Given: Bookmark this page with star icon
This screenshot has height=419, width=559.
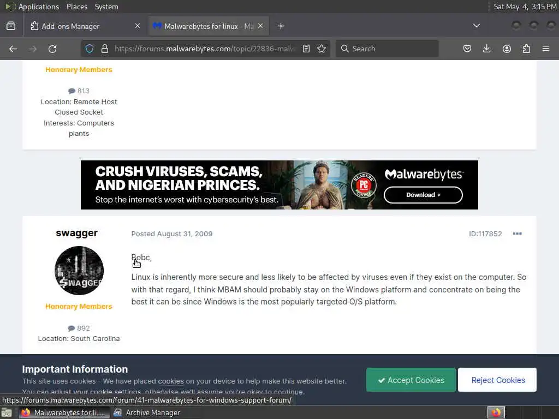Looking at the screenshot, I should click(322, 49).
